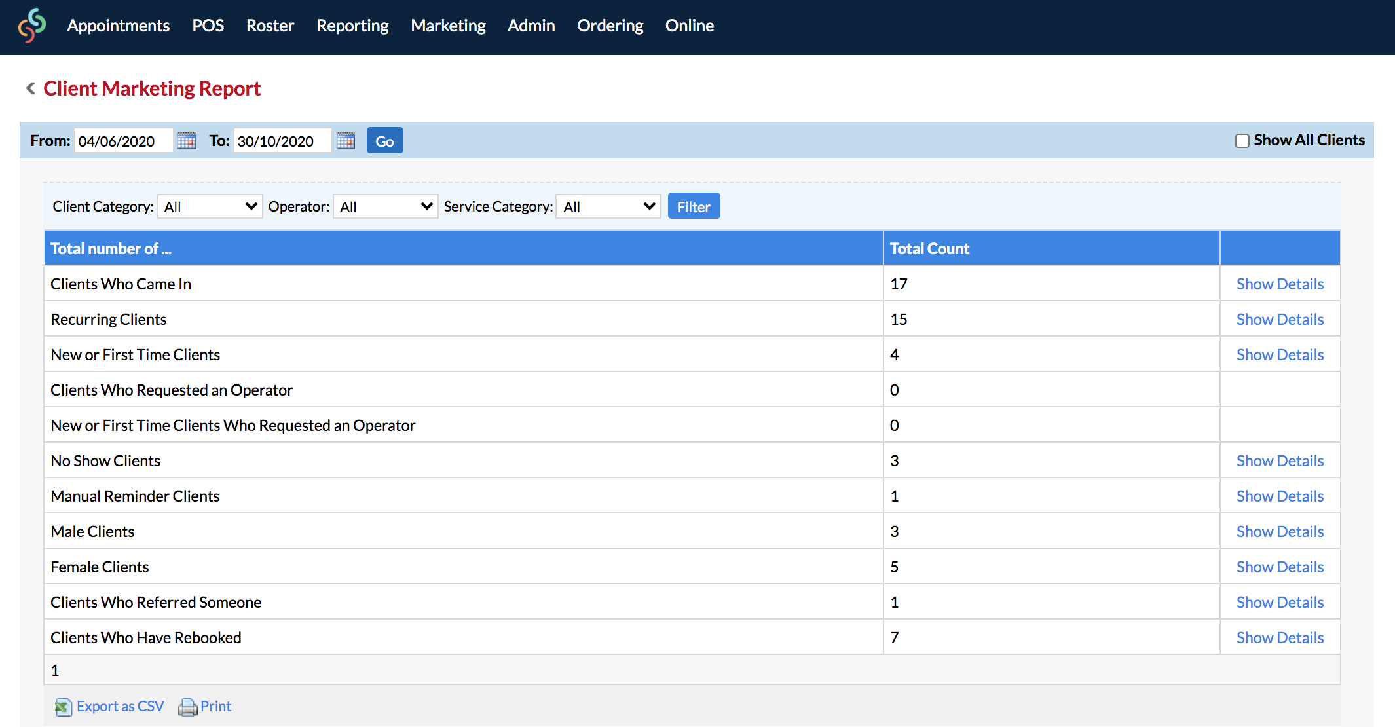Click the app logo icon
Viewport: 1395px width, 727px height.
32,26
